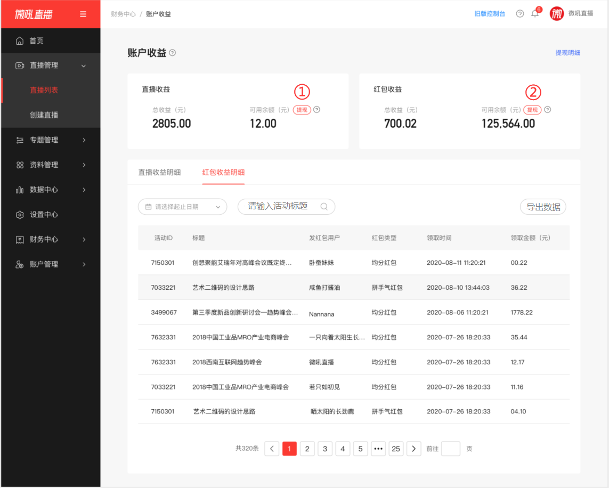Collapse sidebar with the hamburger menu icon
The image size is (609, 488).
83,14
